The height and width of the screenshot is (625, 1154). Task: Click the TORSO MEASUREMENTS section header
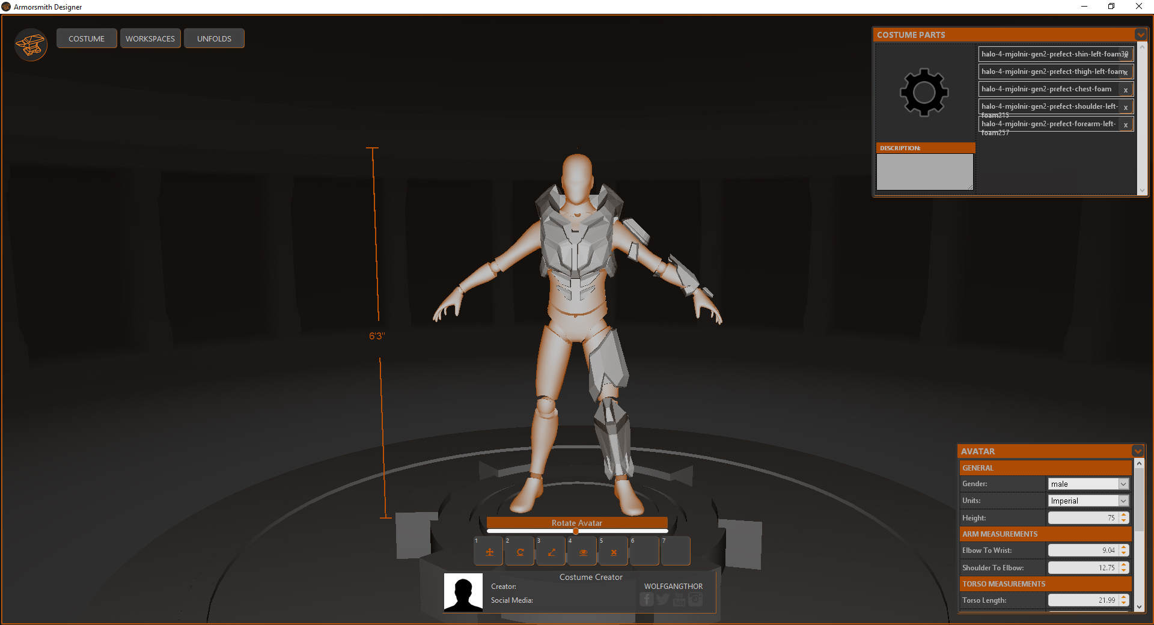(x=1045, y=584)
